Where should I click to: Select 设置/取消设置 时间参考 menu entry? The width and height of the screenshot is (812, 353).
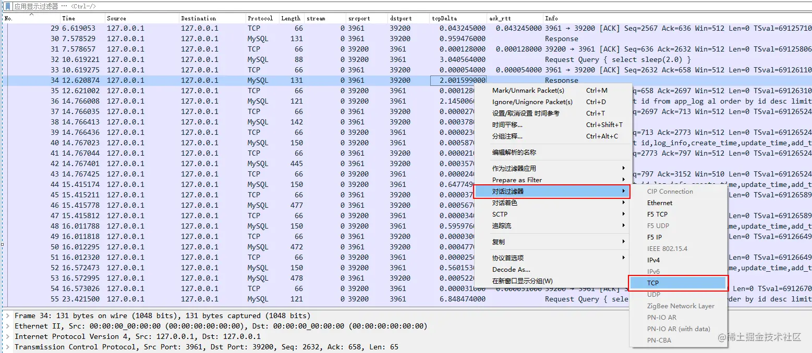552,114
